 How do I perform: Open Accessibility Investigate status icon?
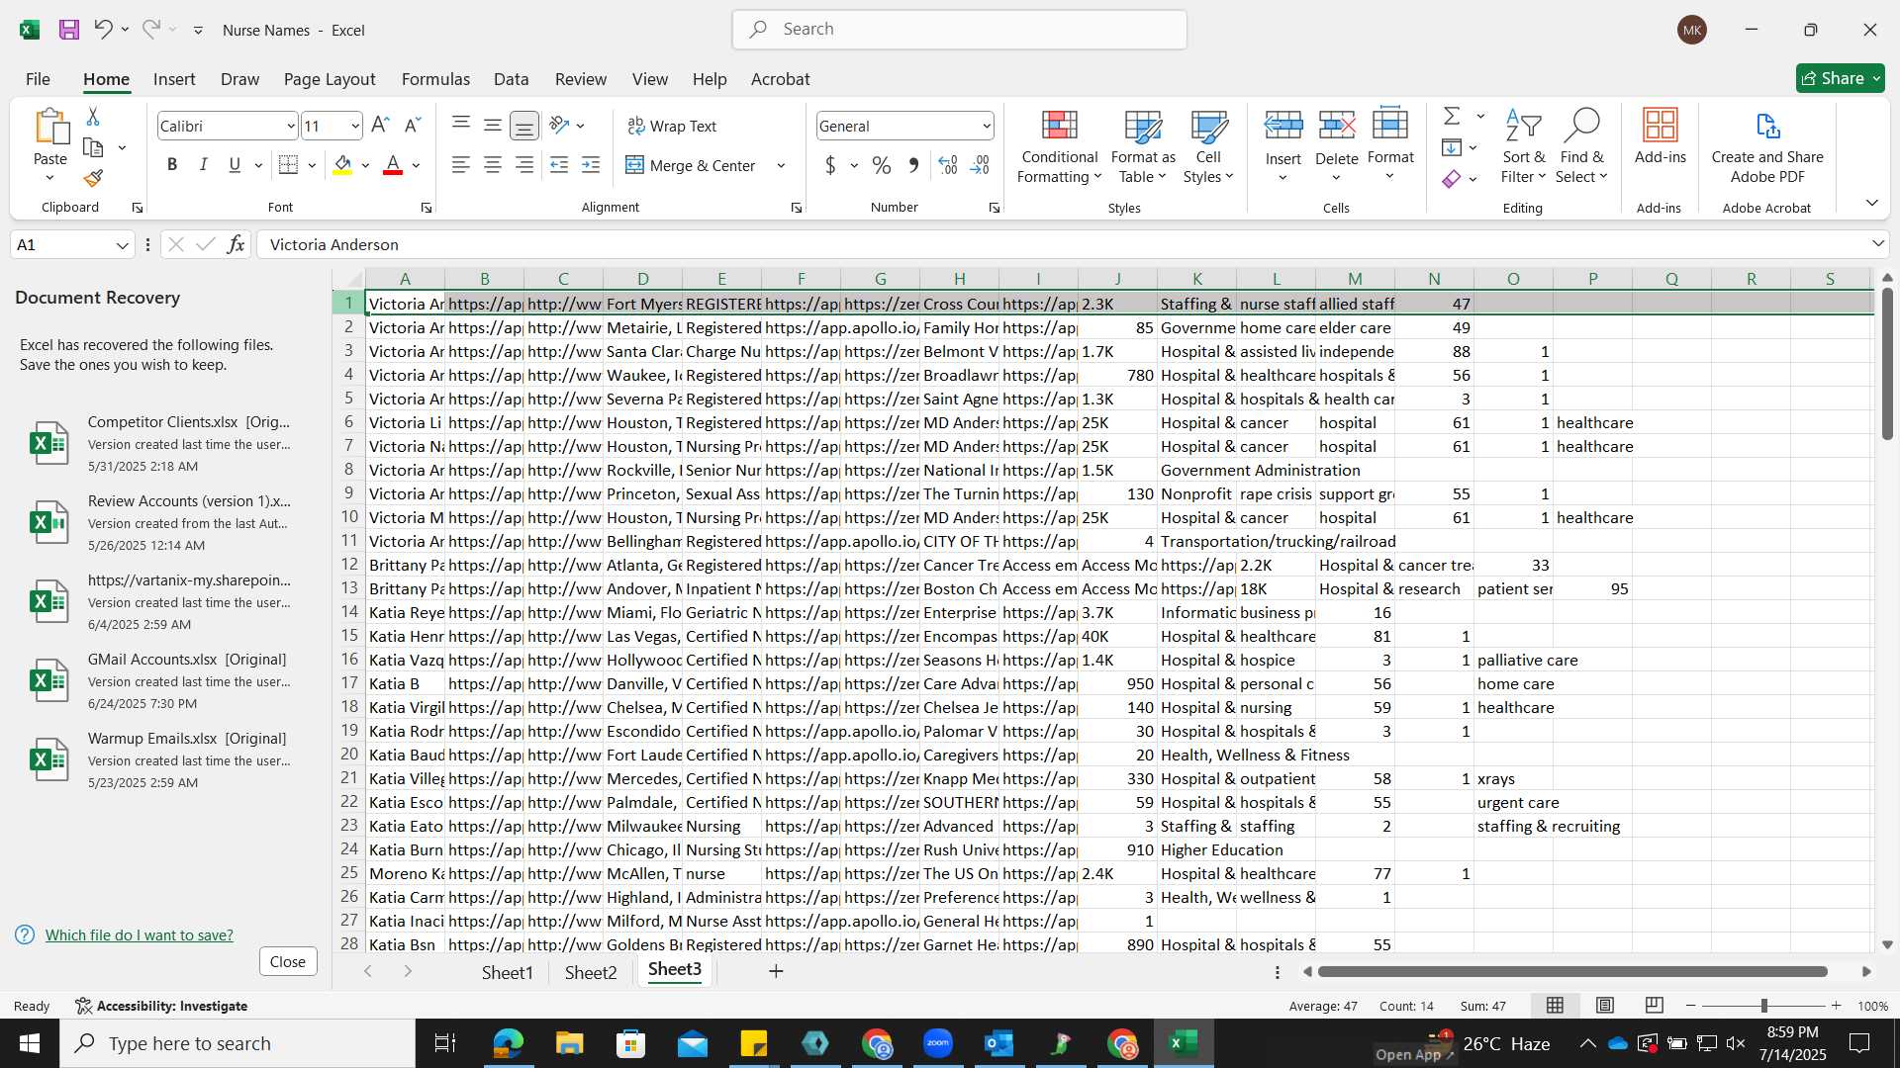click(161, 1006)
